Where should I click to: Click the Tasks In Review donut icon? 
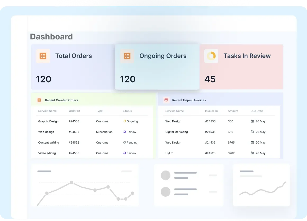click(x=211, y=56)
